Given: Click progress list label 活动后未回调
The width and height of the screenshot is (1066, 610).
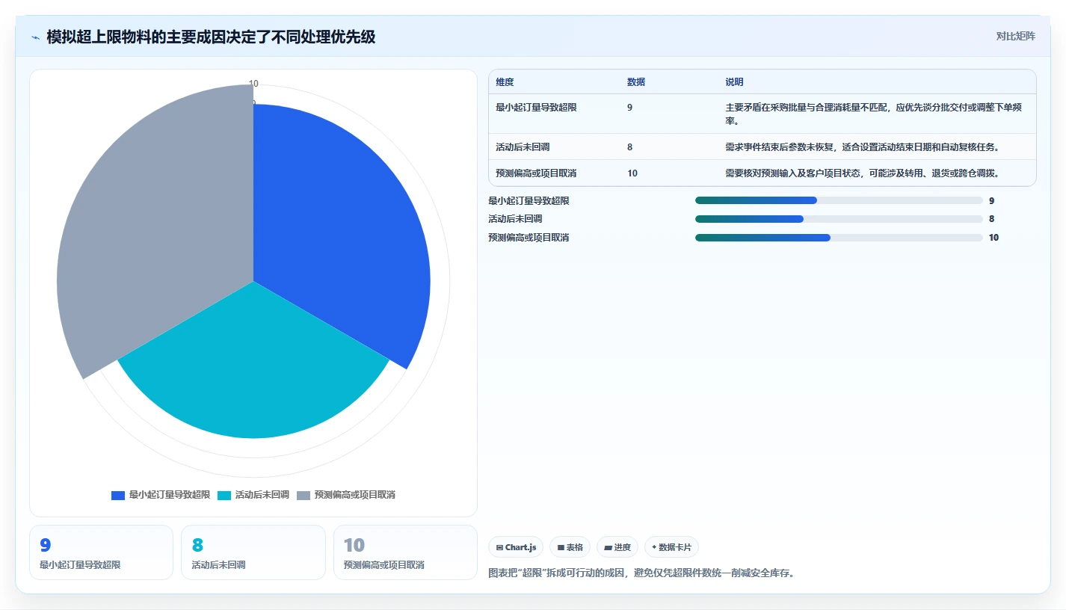Looking at the screenshot, I should coord(515,219).
